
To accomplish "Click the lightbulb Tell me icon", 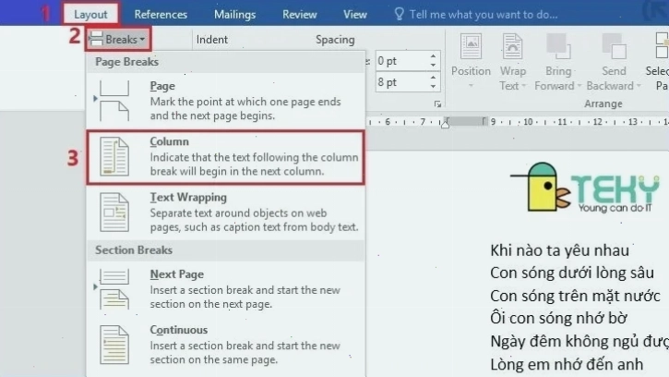I will pos(399,14).
